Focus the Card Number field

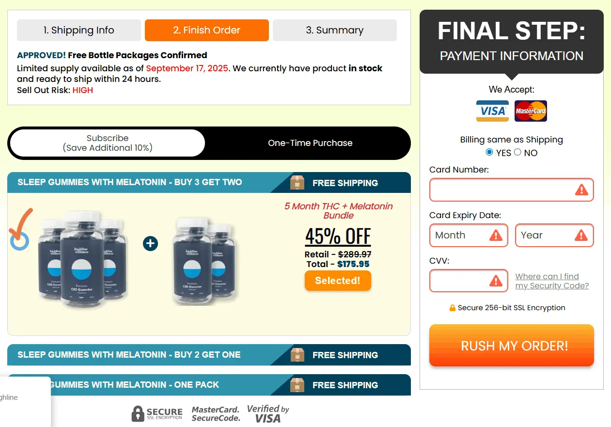511,190
